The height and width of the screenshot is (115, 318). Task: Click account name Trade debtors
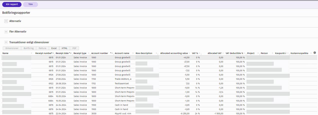click(x=123, y=79)
